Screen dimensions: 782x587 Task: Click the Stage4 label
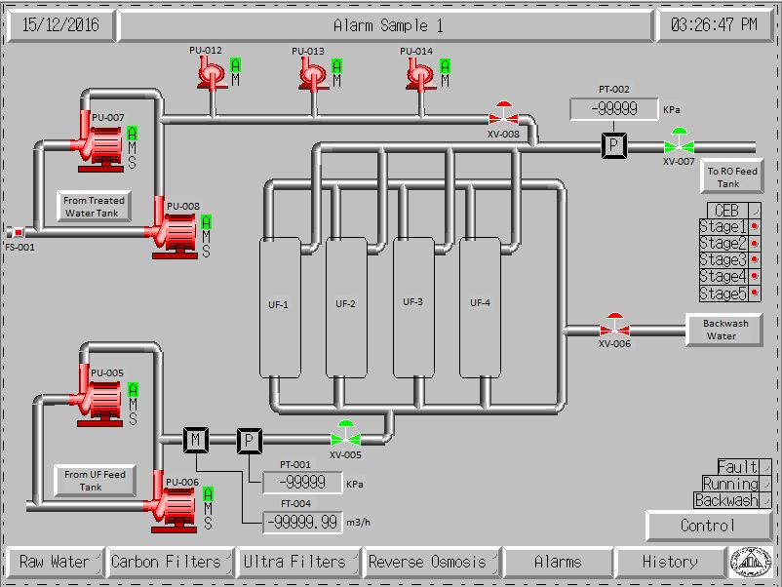(723, 276)
